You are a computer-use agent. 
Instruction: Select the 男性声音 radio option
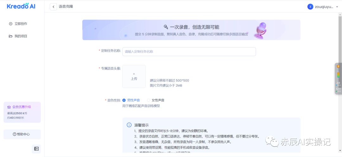[x=124, y=100]
